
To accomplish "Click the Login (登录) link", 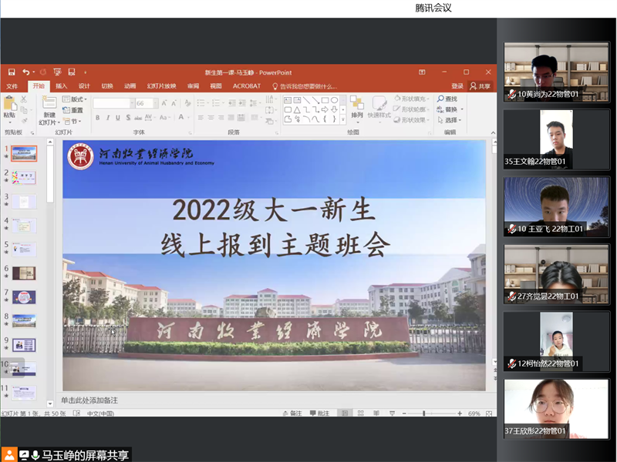I will pos(457,86).
